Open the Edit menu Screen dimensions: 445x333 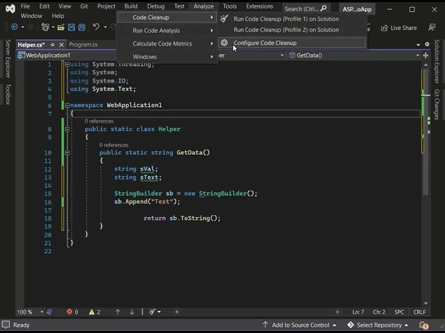(x=44, y=6)
